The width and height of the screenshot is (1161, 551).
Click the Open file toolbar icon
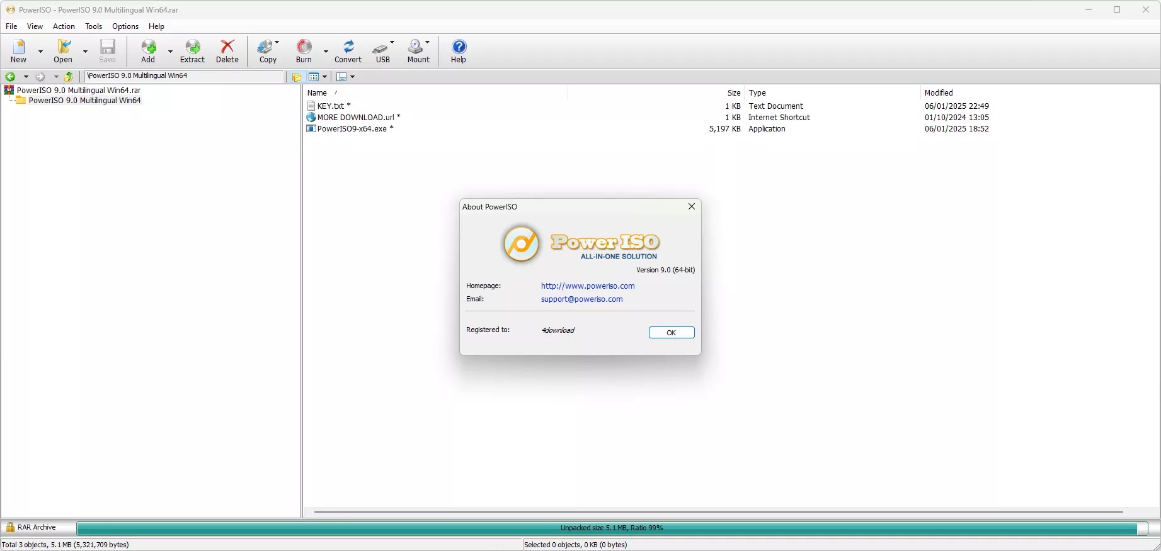tap(63, 47)
